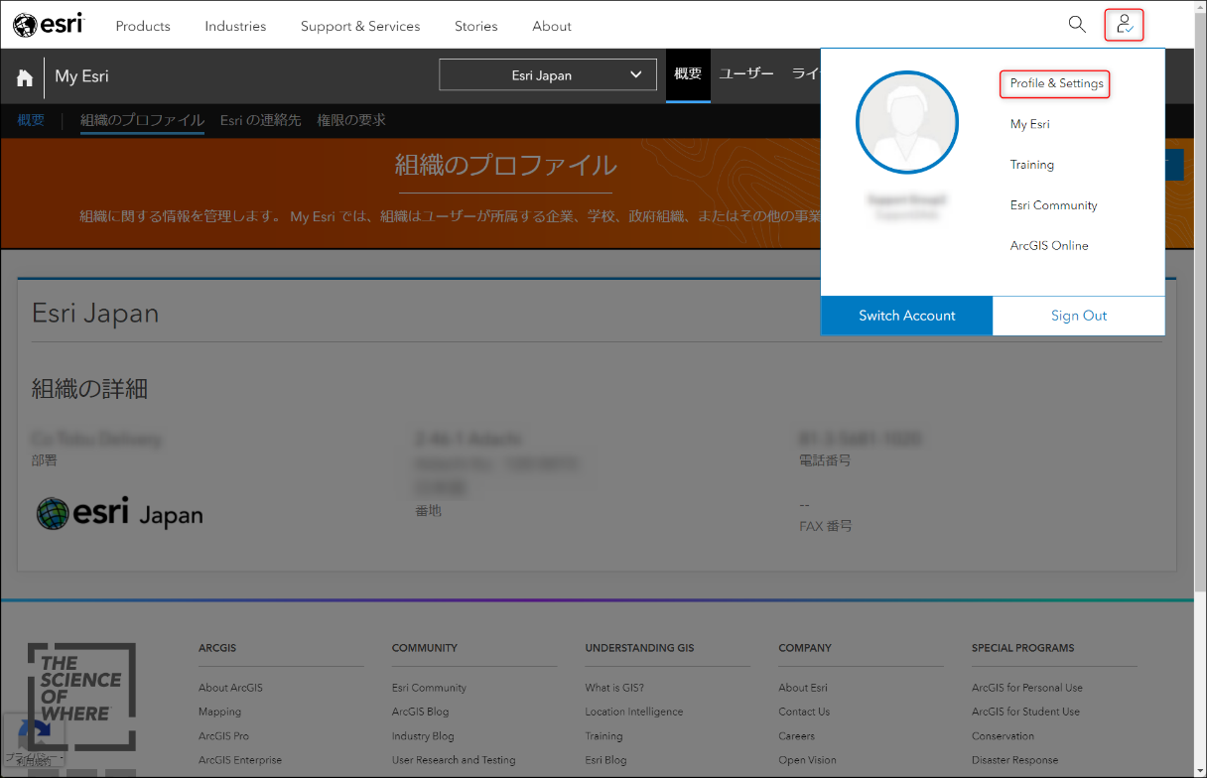
Task: Click the My Esri title text
Action: 81,76
